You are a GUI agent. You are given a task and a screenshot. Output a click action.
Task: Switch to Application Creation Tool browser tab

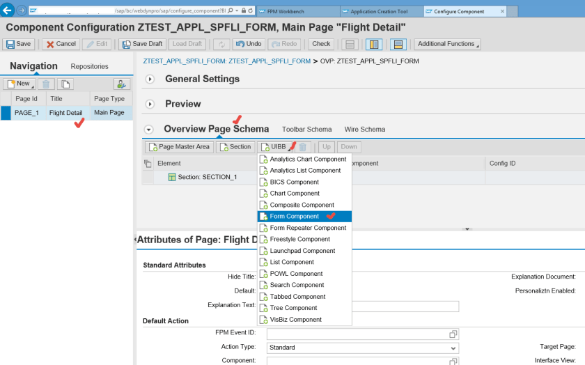[381, 12]
